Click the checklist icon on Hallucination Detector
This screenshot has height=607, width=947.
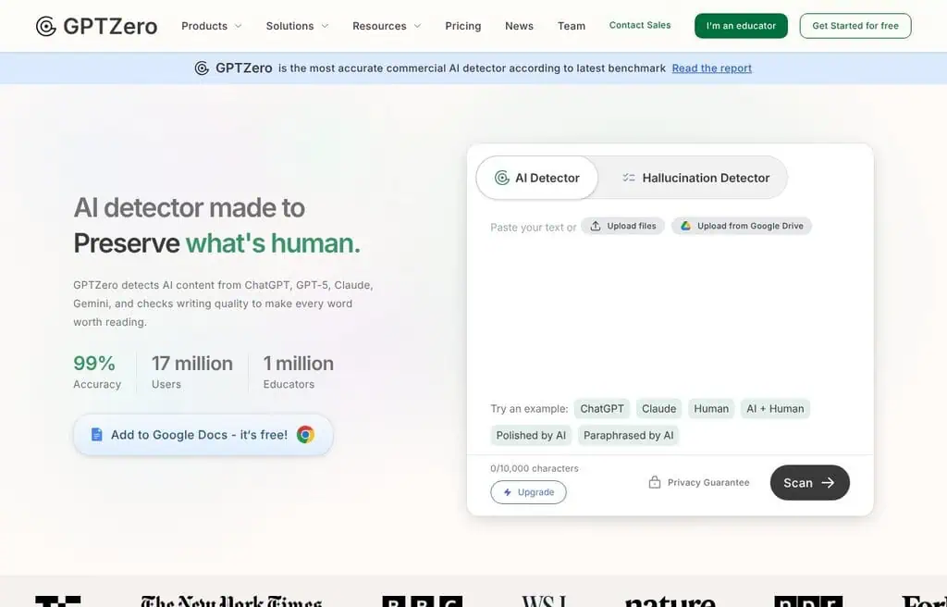coord(629,178)
